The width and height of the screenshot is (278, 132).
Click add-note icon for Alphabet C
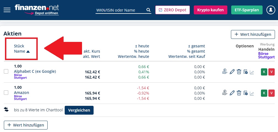click(246, 72)
